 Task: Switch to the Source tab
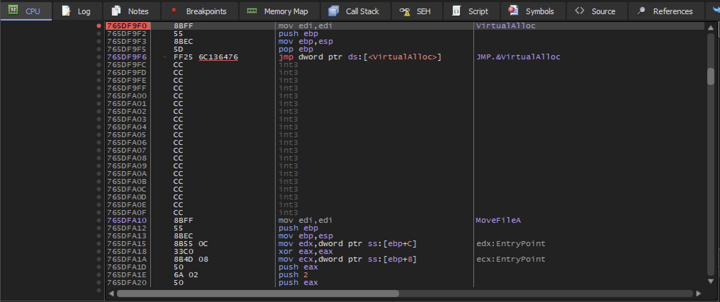(597, 11)
